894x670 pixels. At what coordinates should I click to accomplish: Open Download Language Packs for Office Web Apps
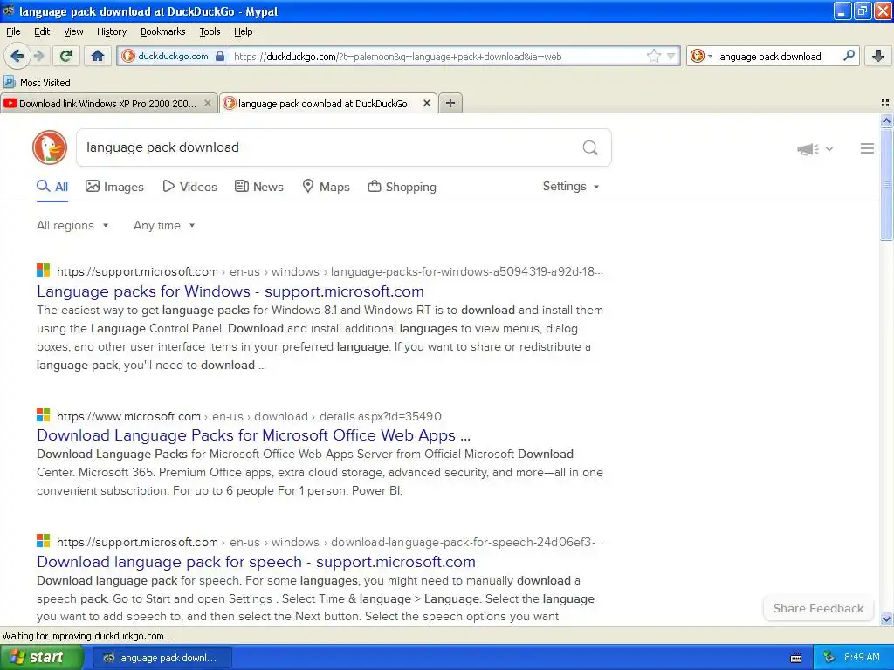click(x=254, y=435)
